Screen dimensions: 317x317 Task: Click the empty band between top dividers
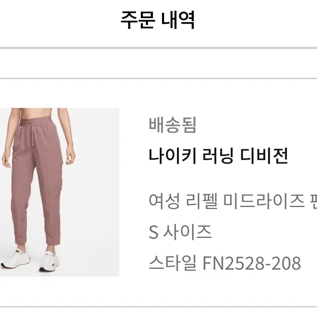(158, 63)
